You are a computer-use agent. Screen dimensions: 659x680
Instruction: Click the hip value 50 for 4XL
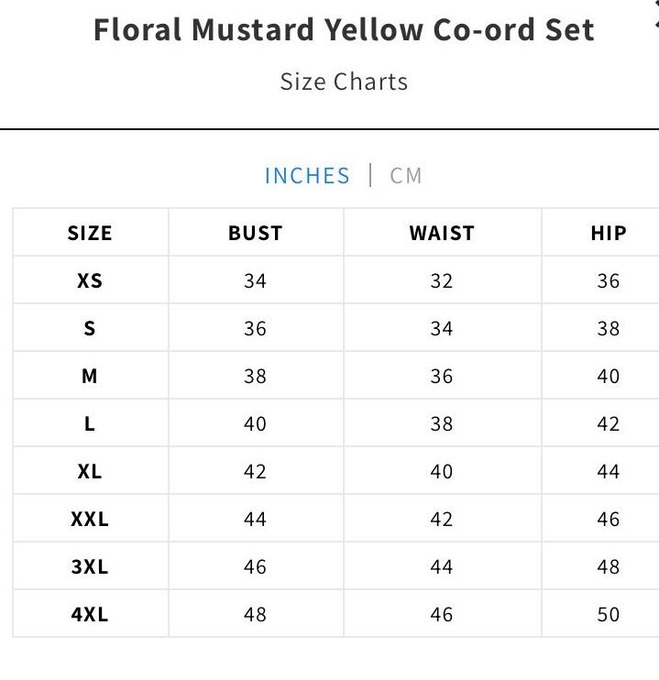tap(609, 614)
